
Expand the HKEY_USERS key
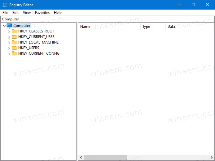pos(9,48)
